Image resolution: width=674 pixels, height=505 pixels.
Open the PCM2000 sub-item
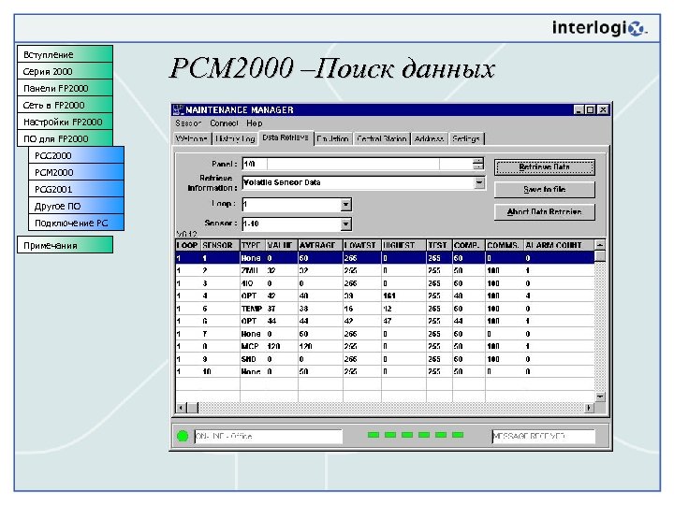(x=76, y=172)
